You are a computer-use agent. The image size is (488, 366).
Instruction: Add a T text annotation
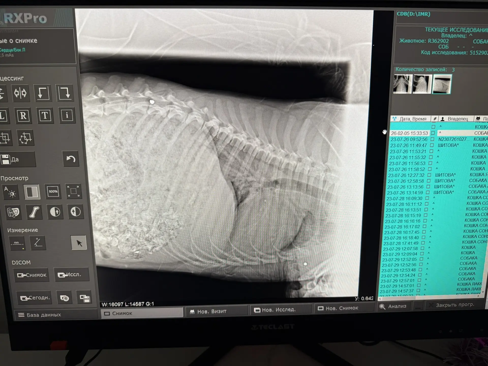pos(45,116)
